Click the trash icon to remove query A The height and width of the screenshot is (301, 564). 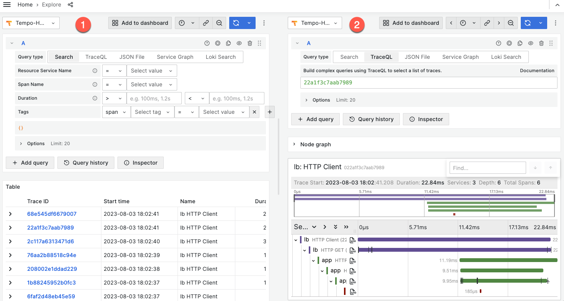coord(250,43)
